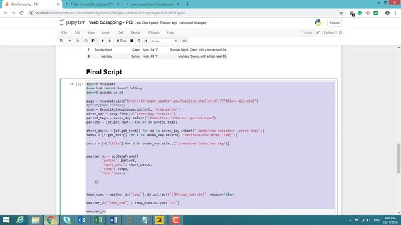Viewport: 401px width, 225px height.
Task: Open the red Camtasia icon in taskbar
Action: click(x=175, y=220)
